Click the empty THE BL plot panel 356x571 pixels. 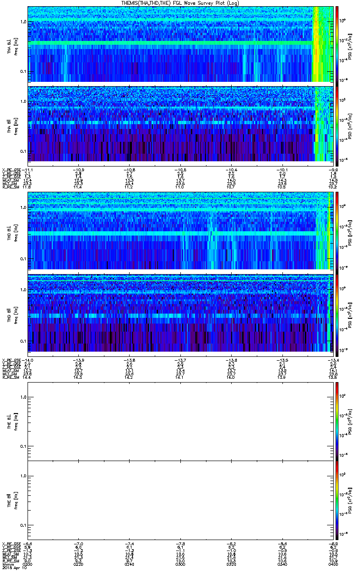tap(181, 421)
